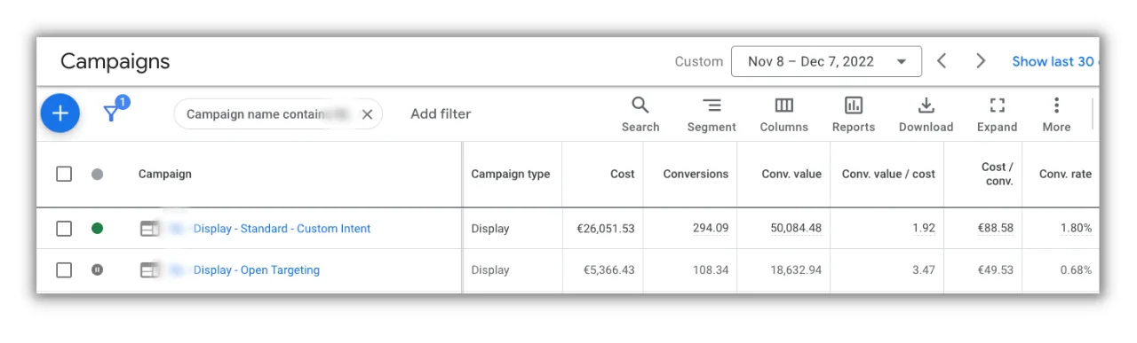Click conv. value / cost 3.47
1137x343 pixels.
[x=924, y=270]
